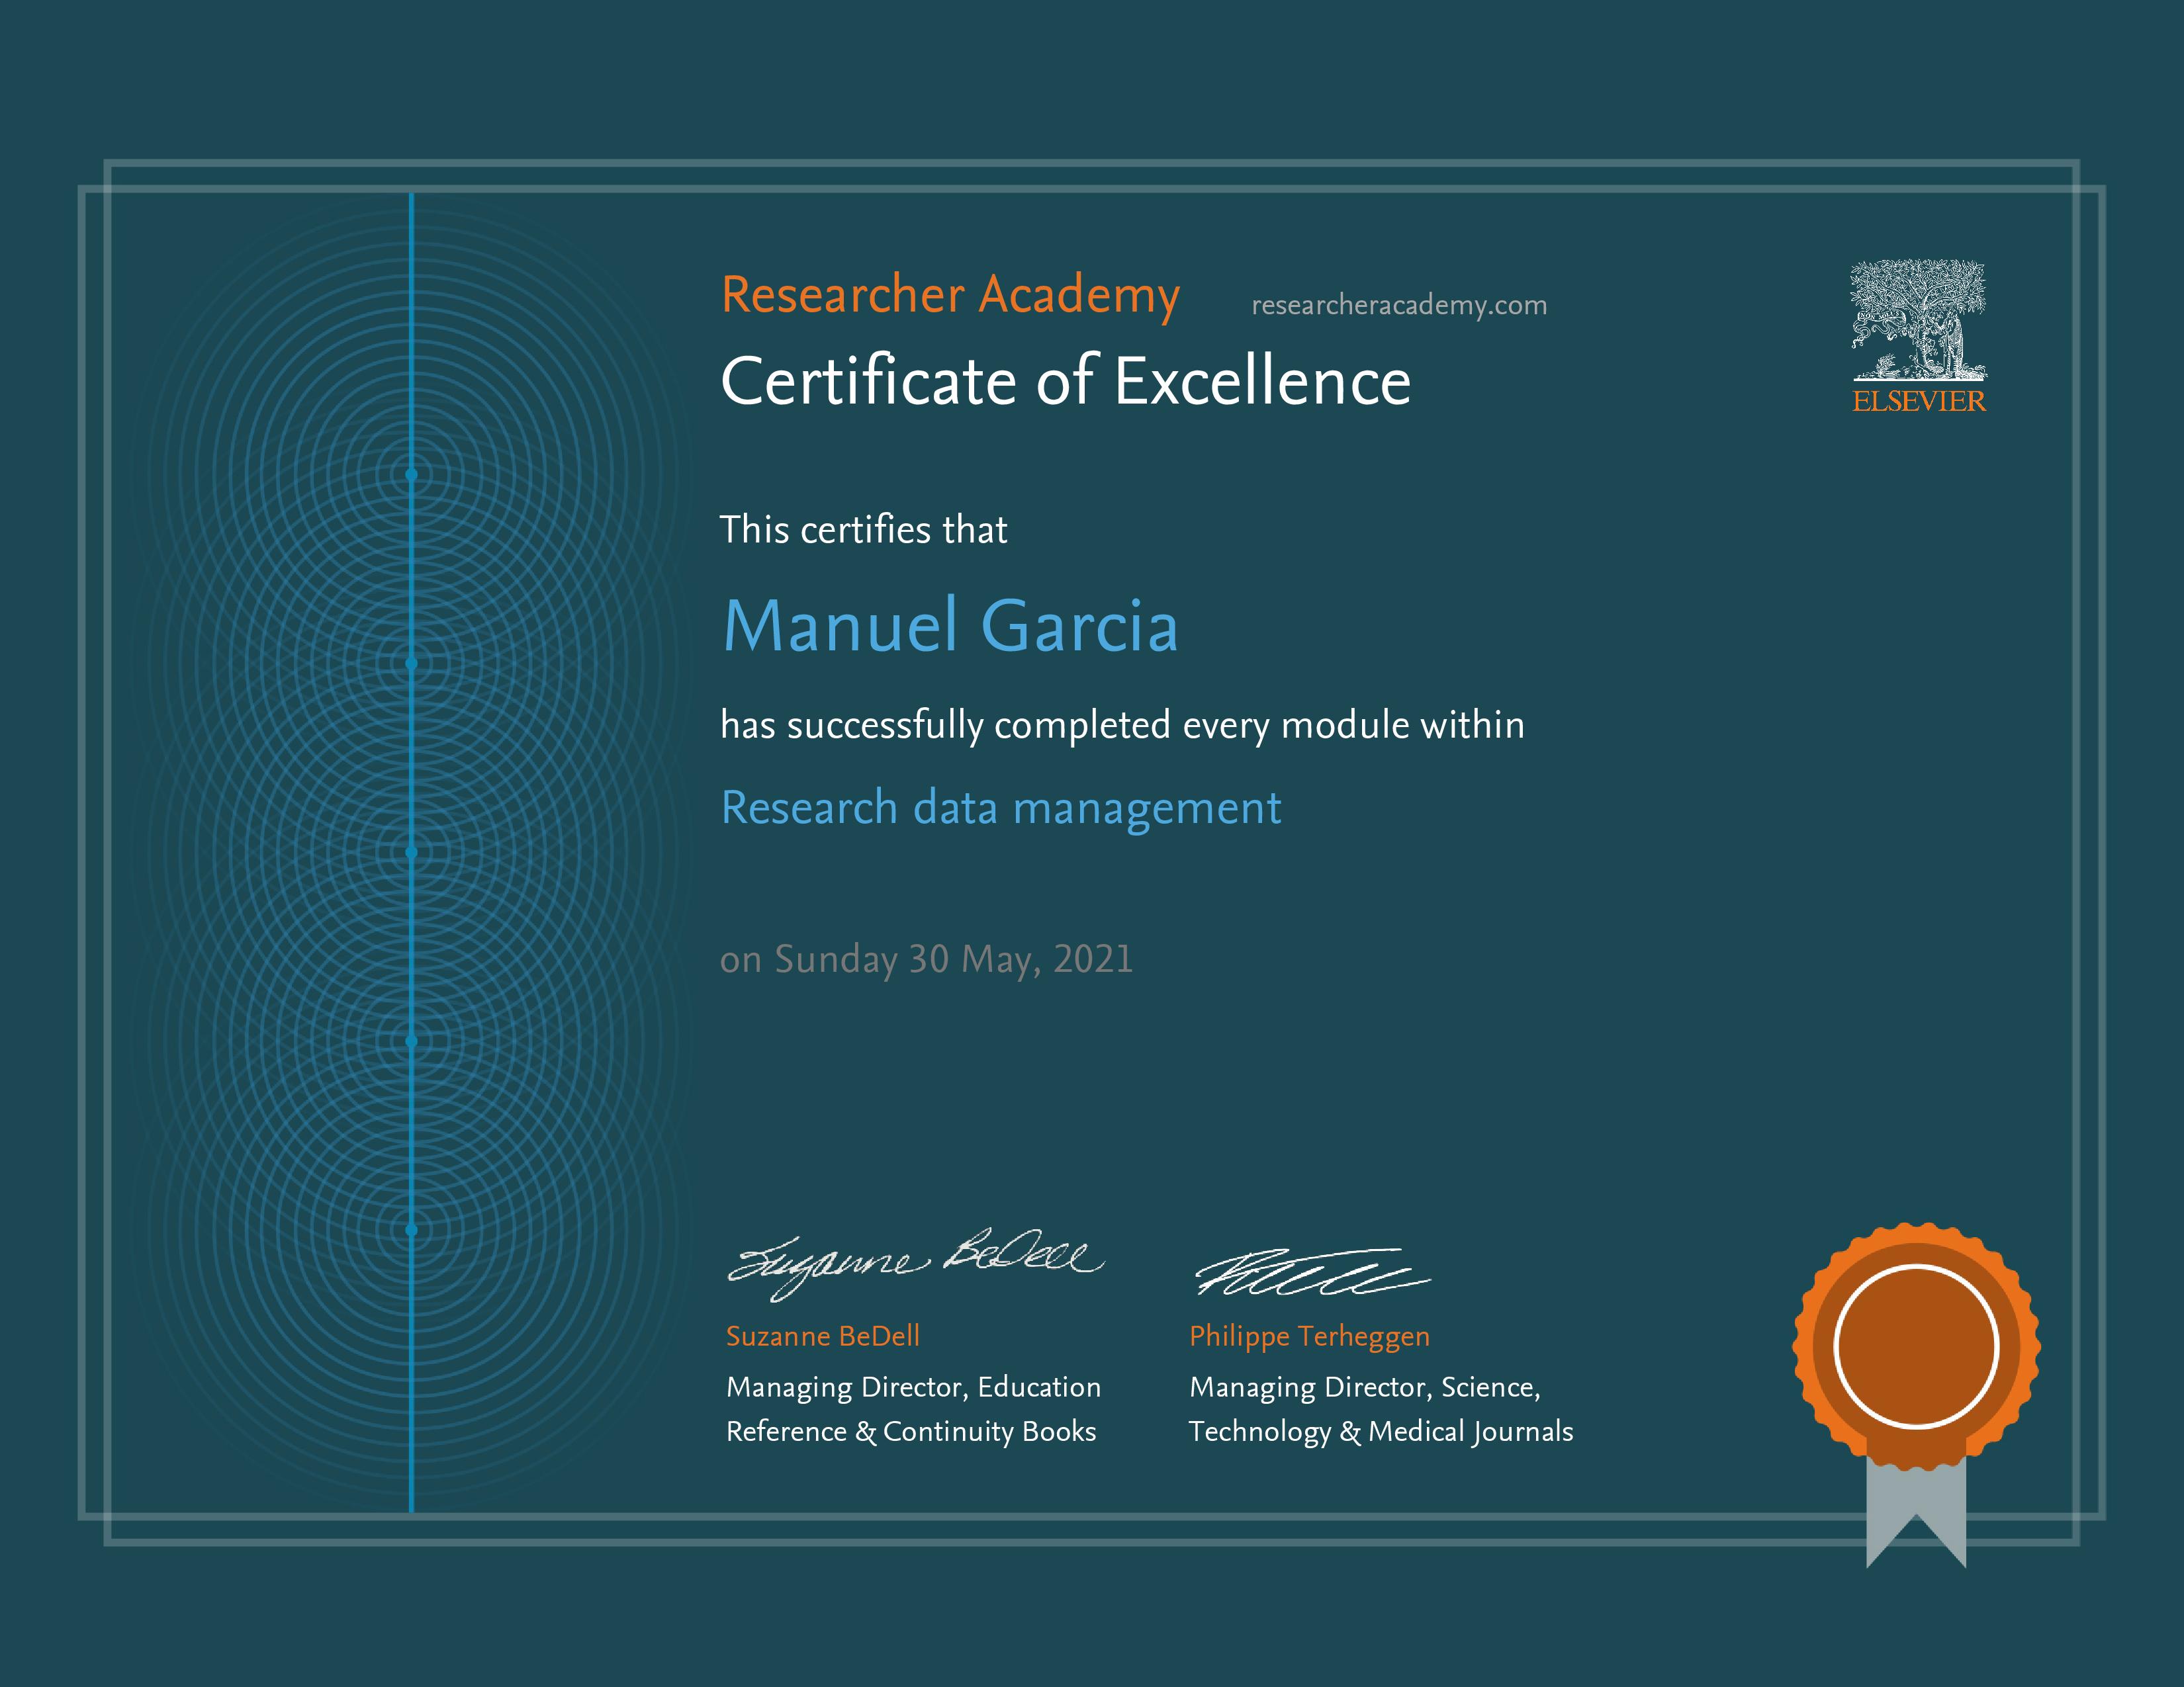Click the "Researcher Academy" heading

click(x=950, y=296)
